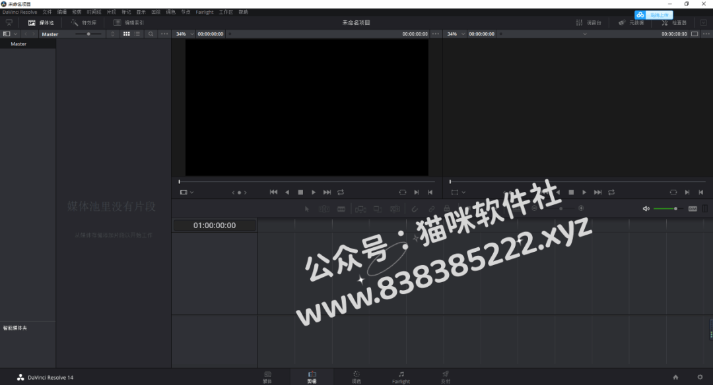Image resolution: width=713 pixels, height=385 pixels.
Task: Switch to the Fairlight page tab
Action: click(x=401, y=377)
